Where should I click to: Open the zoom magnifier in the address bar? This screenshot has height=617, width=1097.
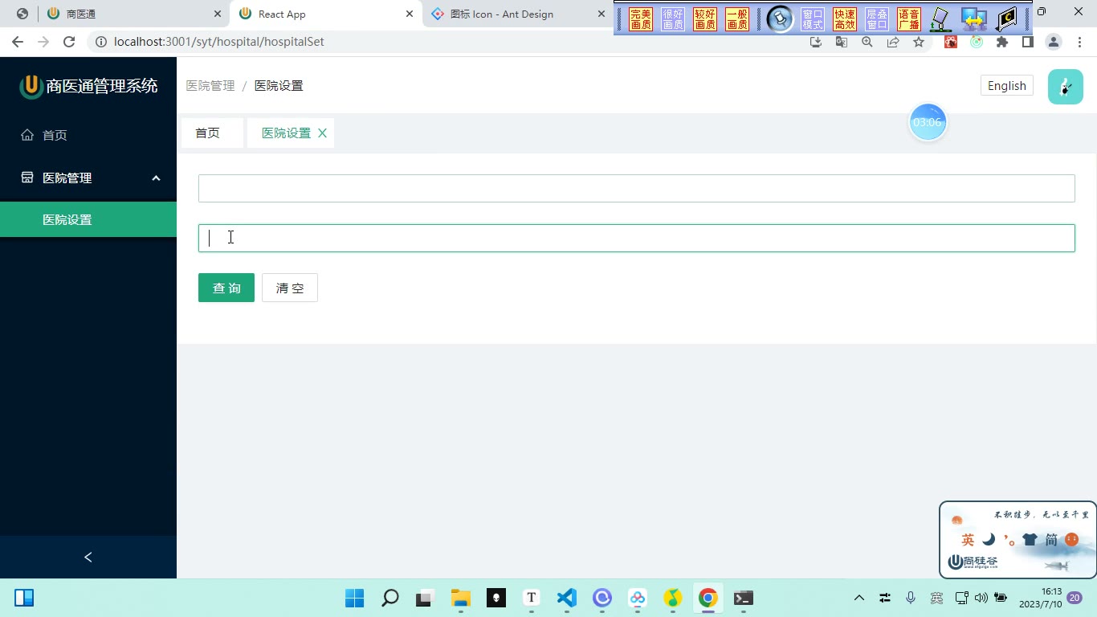867,42
